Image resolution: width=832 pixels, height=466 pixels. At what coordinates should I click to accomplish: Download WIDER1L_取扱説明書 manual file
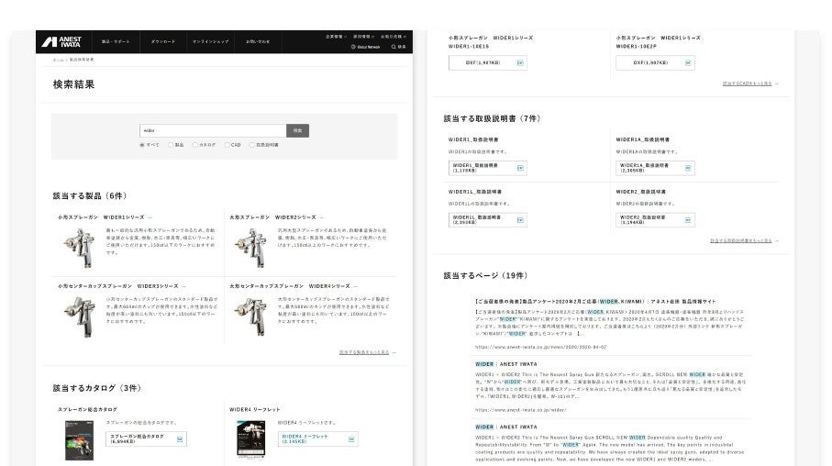488,220
